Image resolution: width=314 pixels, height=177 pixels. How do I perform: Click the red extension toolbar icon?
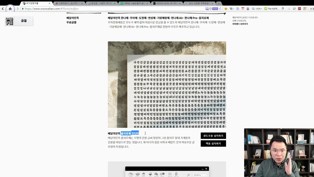(x=299, y=9)
